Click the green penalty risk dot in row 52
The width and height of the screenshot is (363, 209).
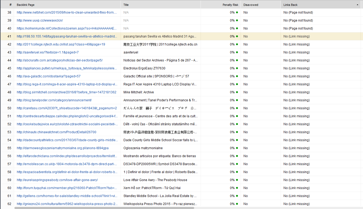point(237,124)
